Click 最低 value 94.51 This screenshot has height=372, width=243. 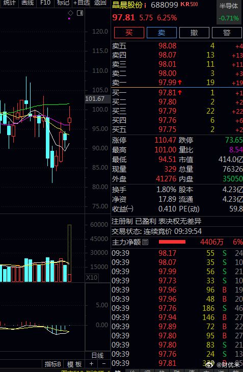click(168, 160)
